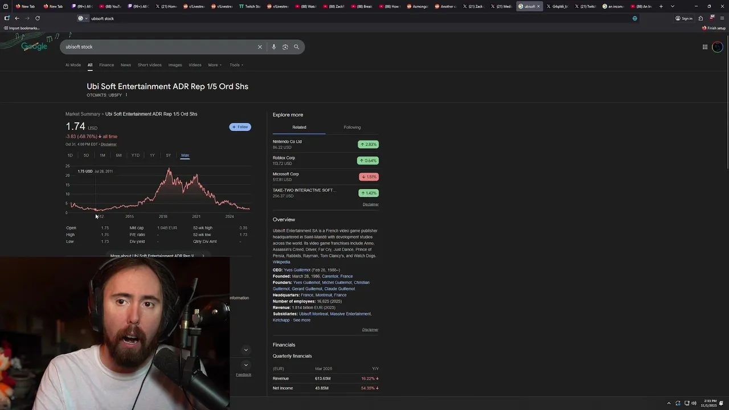Open Windows notifications bell
The image size is (729, 410).
pyautogui.click(x=722, y=403)
